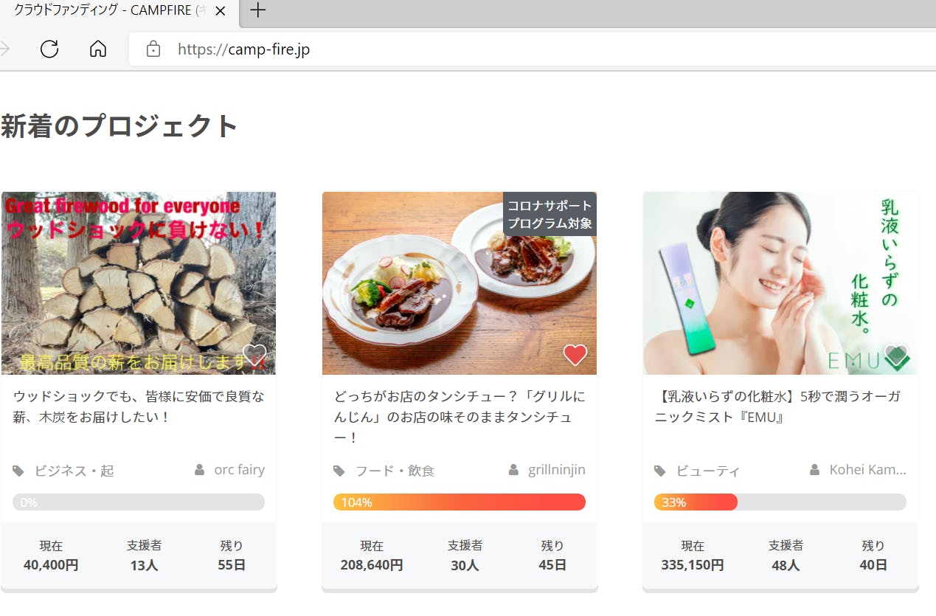Screen dimensions: 936x616
Task: Click the address bar URL field
Action: click(x=443, y=49)
